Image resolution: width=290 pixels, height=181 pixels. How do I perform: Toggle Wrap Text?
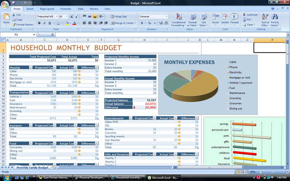[x=119, y=16]
